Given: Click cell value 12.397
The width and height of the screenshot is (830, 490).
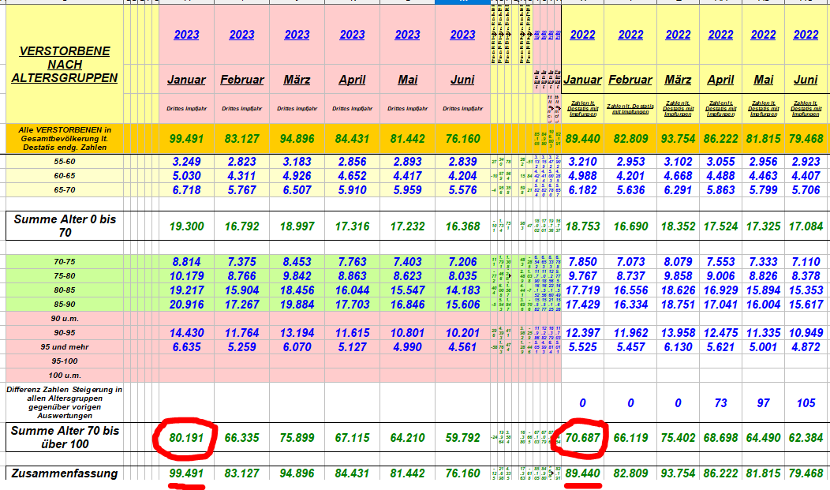Looking at the screenshot, I should pyautogui.click(x=582, y=333).
